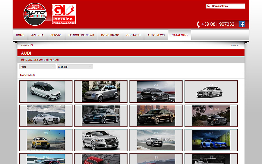
Task: Open the Audi A5 thumbnail
Action: point(46,116)
